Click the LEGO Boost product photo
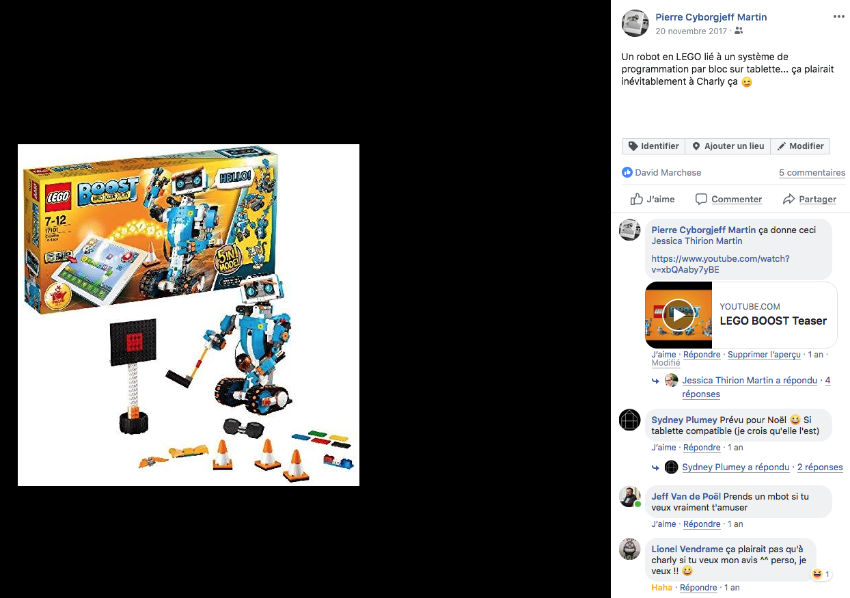 tap(189, 315)
